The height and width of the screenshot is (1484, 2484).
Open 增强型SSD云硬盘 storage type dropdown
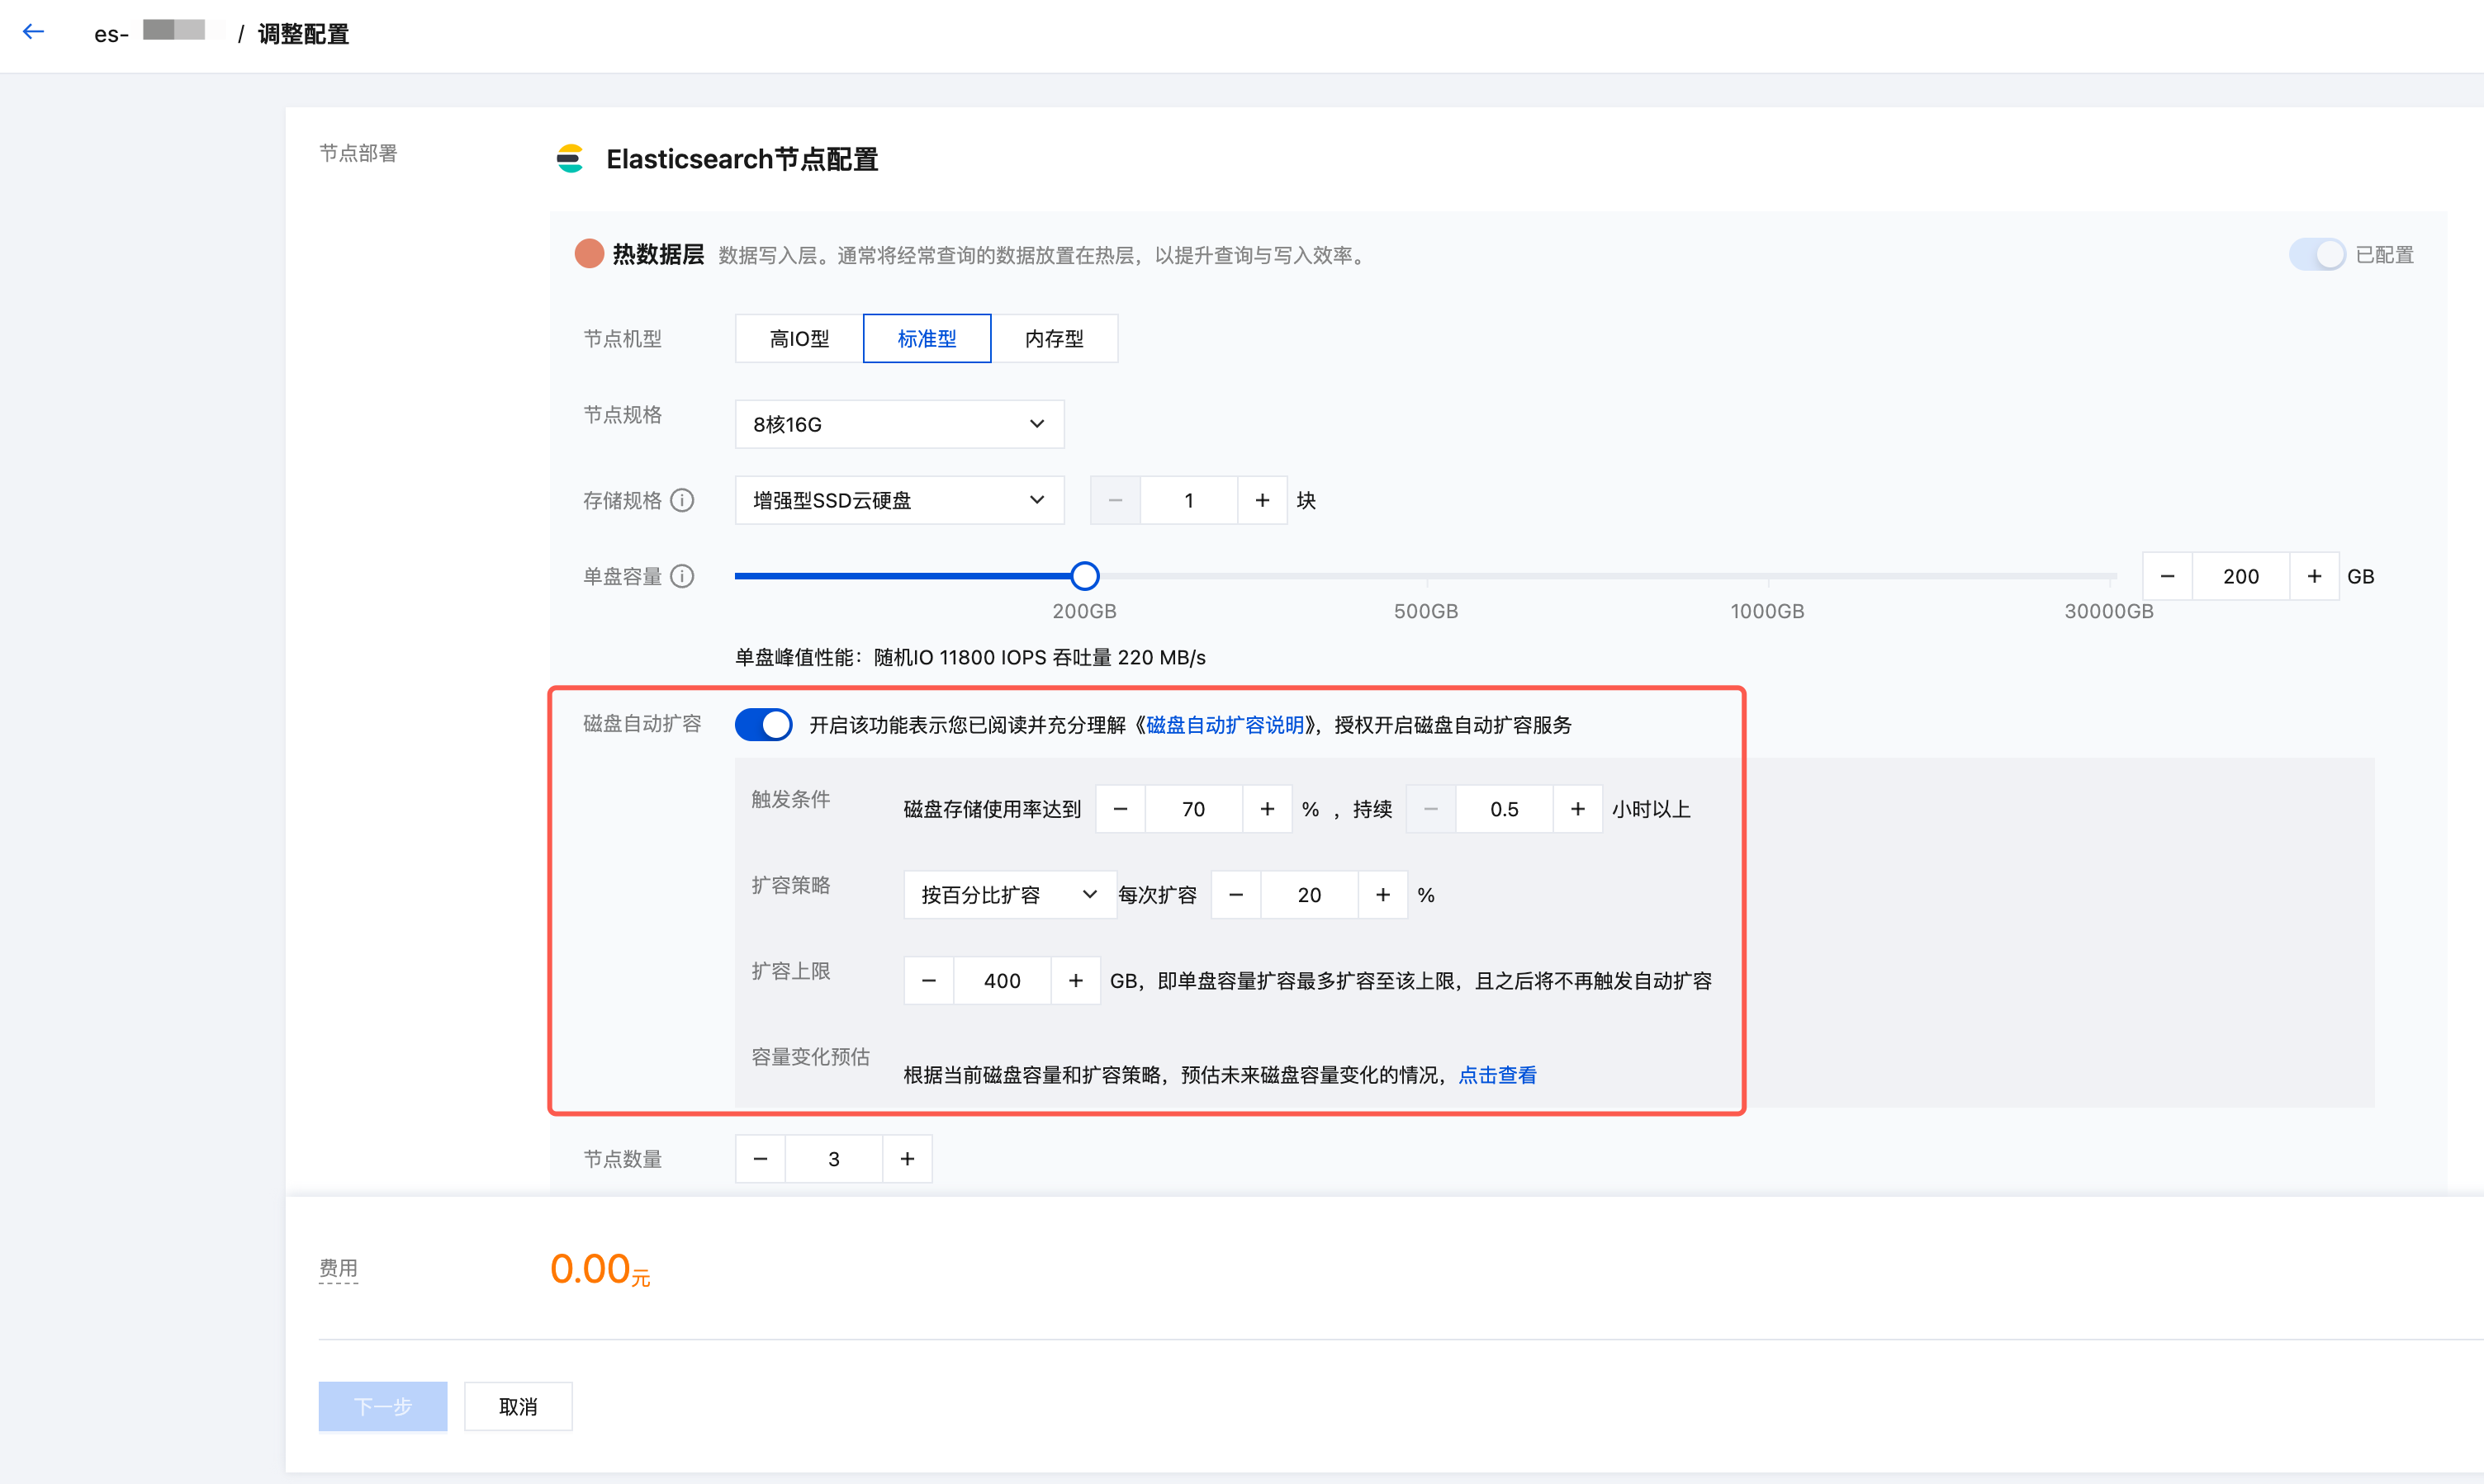(898, 500)
